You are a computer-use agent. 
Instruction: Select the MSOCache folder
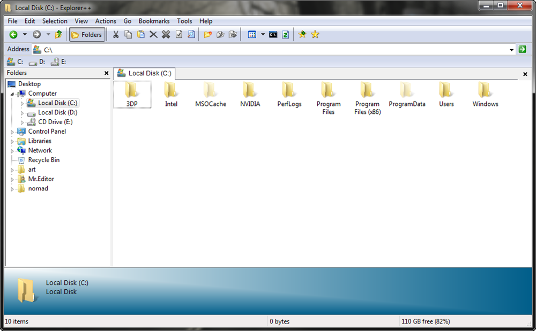(211, 95)
